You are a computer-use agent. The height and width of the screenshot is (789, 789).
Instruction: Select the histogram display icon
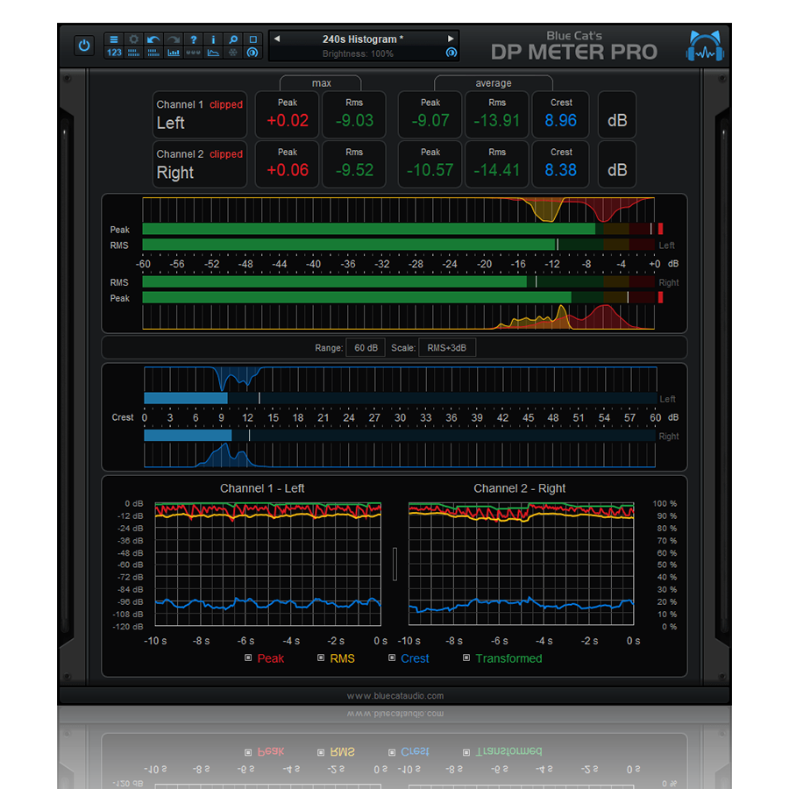[174, 53]
